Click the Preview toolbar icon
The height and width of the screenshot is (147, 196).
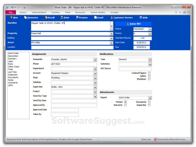[77, 17]
